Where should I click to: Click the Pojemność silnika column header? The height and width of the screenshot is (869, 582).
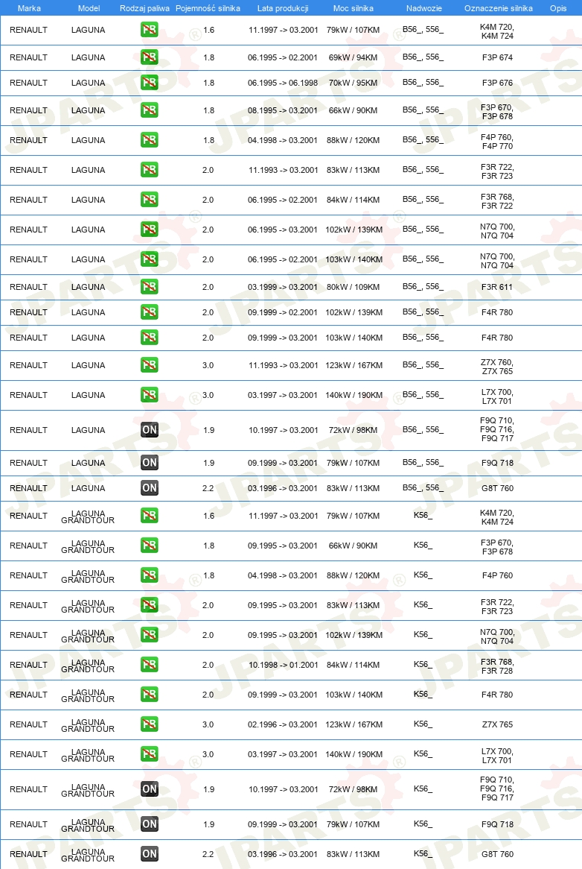(208, 8)
